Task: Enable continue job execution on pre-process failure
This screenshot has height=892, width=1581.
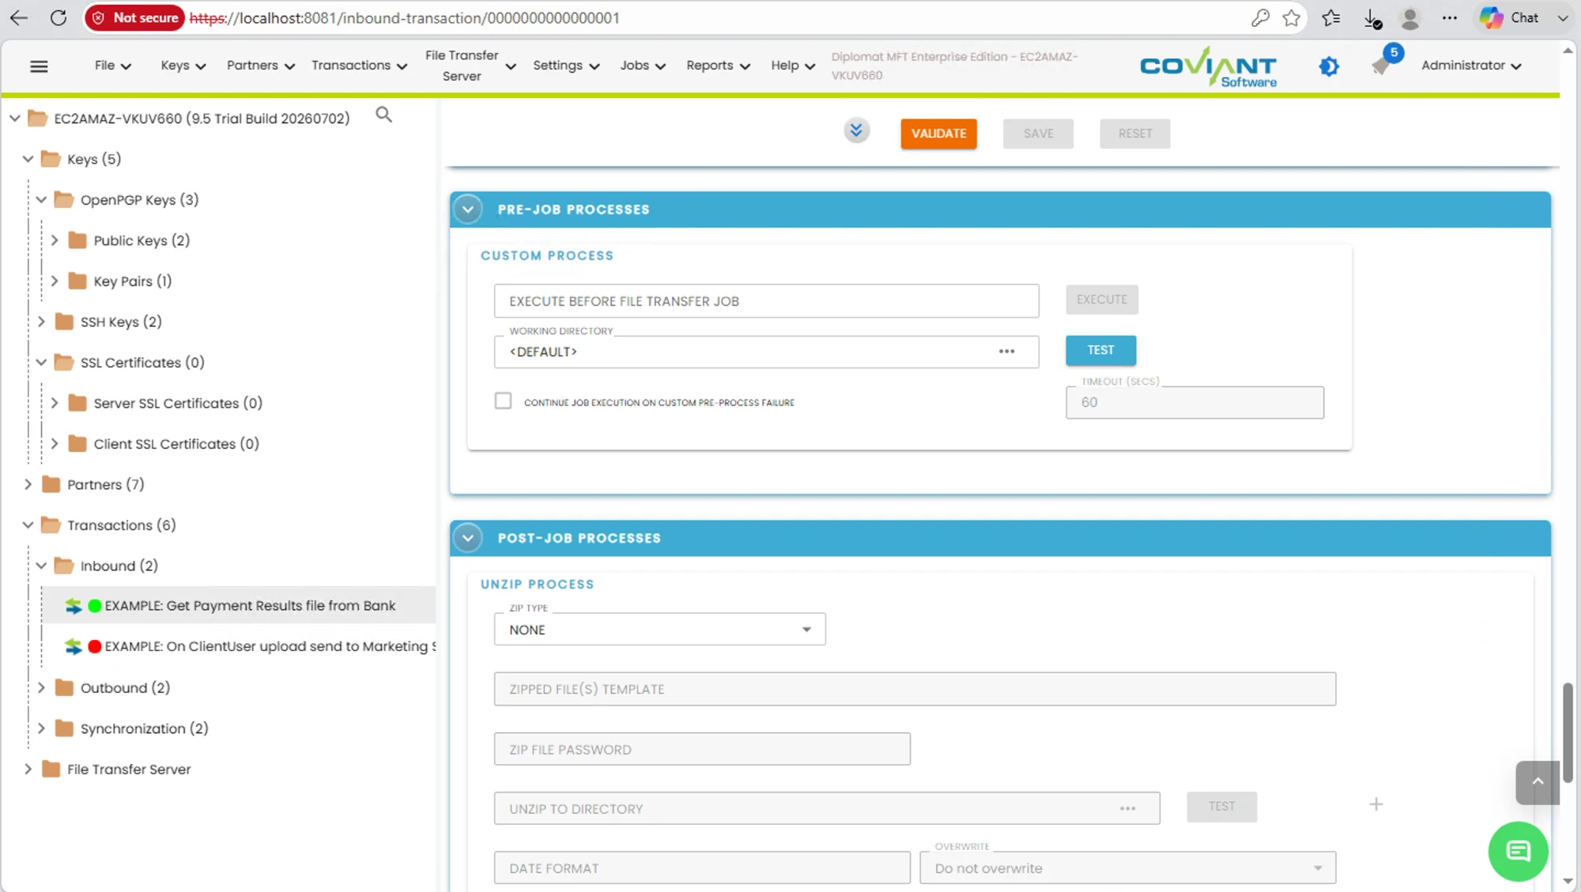Action: tap(503, 401)
